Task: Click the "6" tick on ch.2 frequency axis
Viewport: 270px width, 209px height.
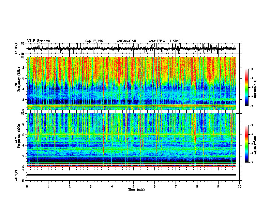Action: [24, 135]
